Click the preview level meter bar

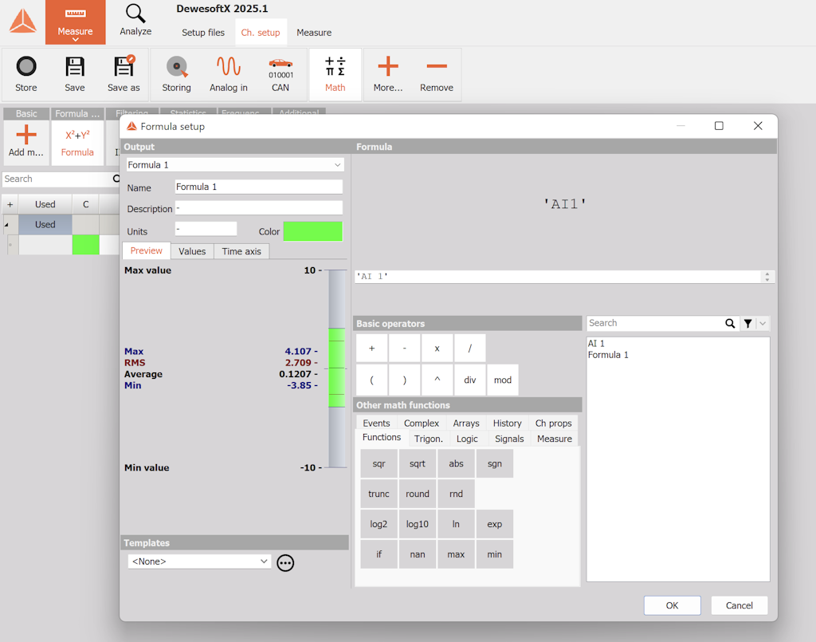[x=337, y=368]
